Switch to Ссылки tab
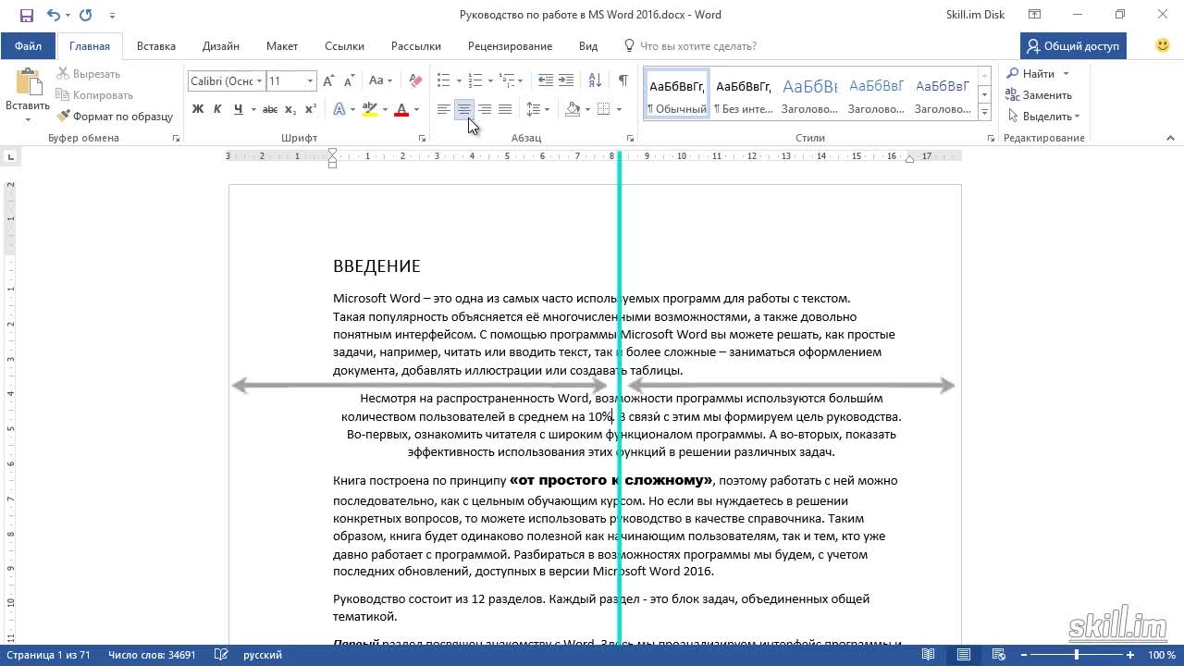 pyautogui.click(x=344, y=46)
